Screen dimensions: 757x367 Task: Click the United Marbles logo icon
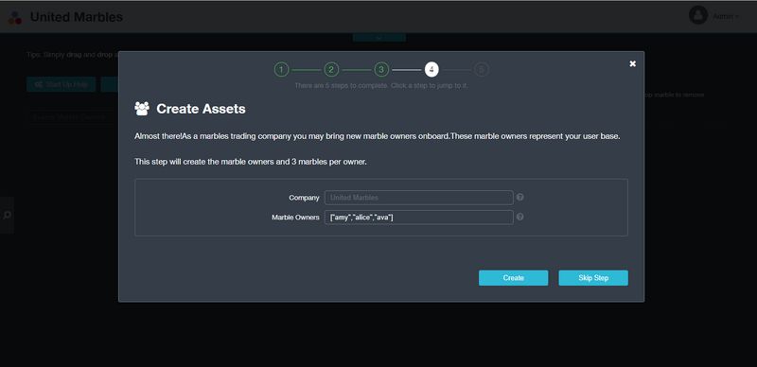click(x=15, y=18)
